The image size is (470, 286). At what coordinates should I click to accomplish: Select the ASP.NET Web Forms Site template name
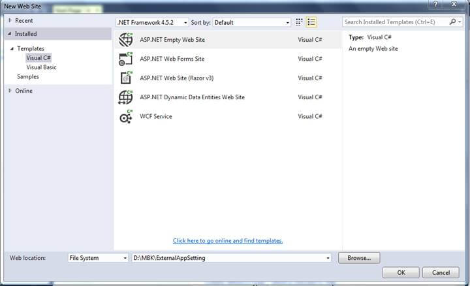tap(172, 59)
